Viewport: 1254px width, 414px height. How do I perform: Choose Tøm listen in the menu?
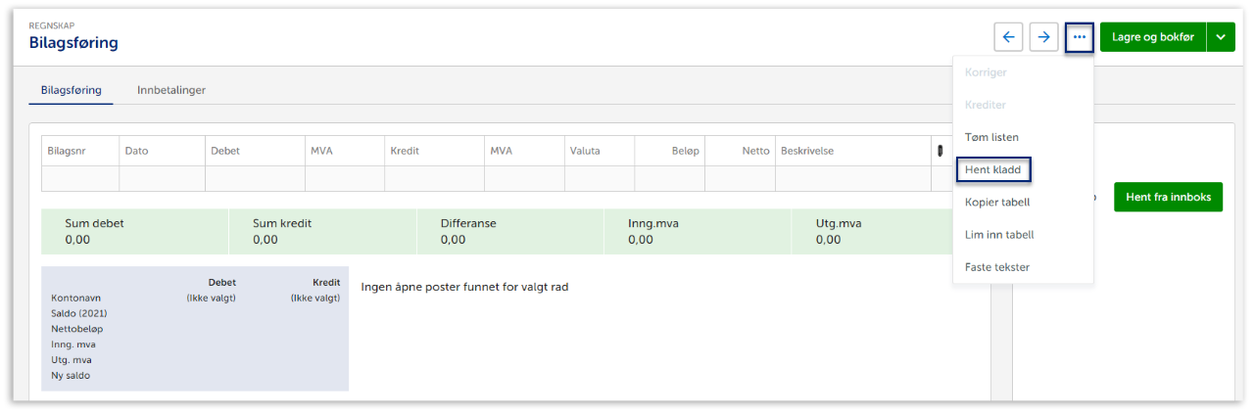tap(991, 137)
